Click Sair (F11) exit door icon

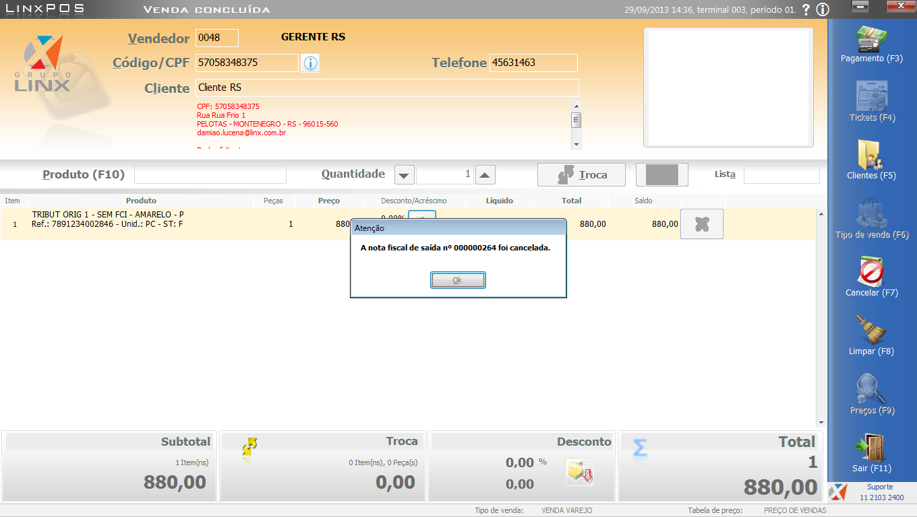[x=872, y=448]
